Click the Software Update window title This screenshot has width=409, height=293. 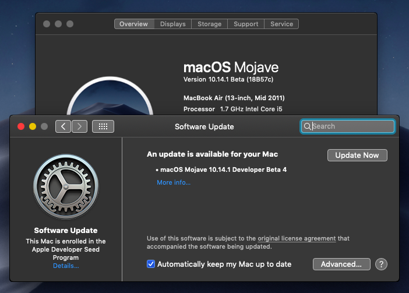[204, 126]
